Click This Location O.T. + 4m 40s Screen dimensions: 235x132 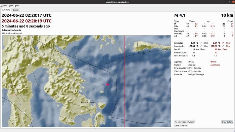[194, 71]
